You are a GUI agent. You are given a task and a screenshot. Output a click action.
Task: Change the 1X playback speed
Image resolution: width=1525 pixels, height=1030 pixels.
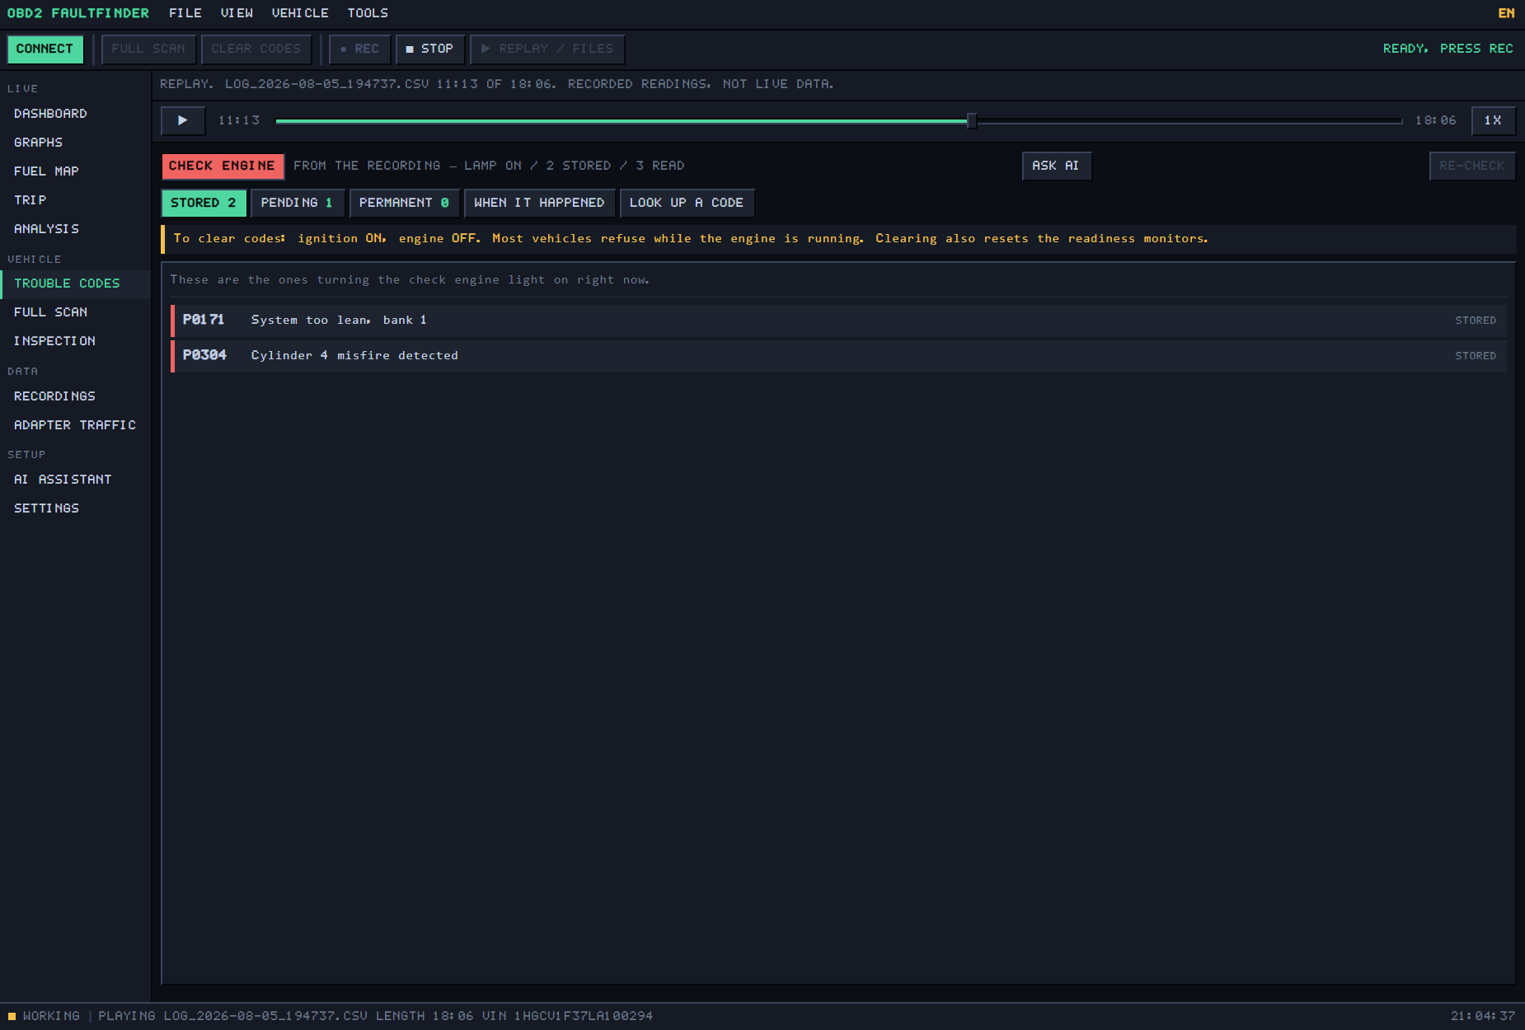[x=1493, y=120]
